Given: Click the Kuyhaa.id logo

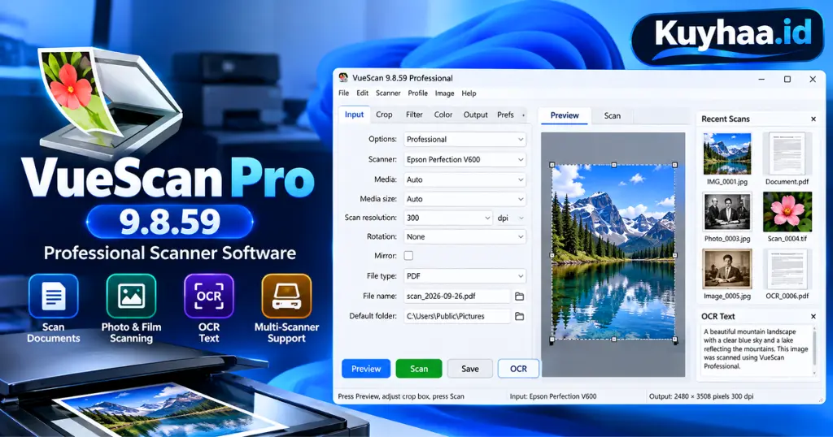Looking at the screenshot, I should pos(728,36).
